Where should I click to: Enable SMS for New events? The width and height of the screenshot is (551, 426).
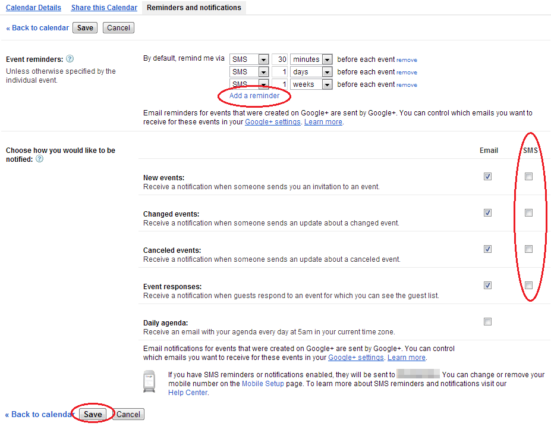click(528, 177)
